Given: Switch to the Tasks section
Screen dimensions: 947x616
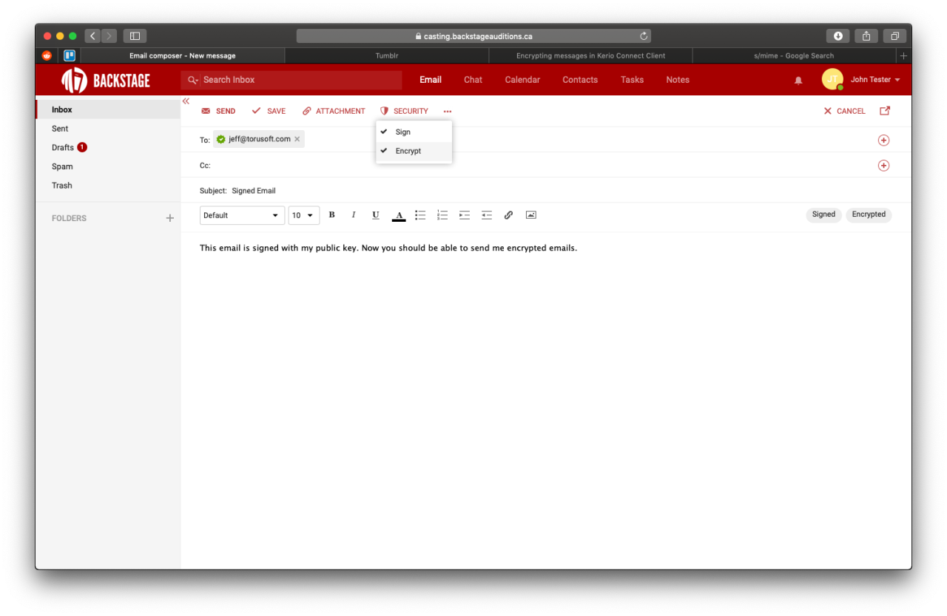Looking at the screenshot, I should 632,80.
